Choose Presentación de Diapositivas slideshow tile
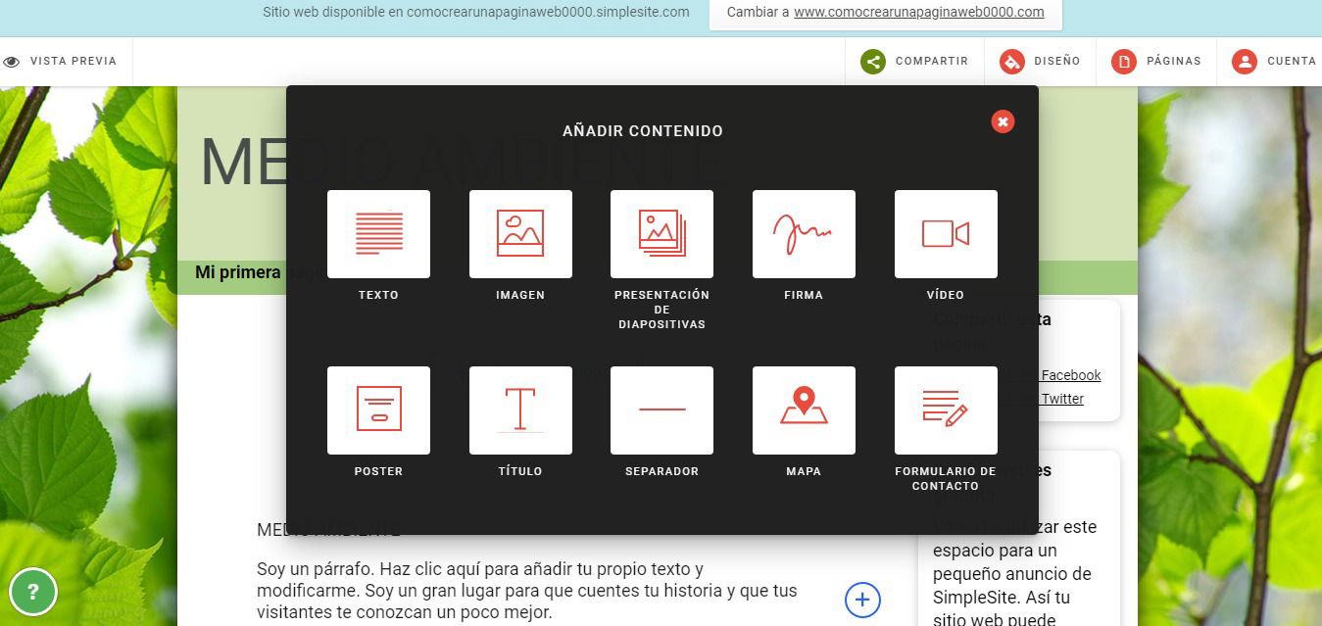Viewport: 1322px width, 626px height. [x=661, y=234]
